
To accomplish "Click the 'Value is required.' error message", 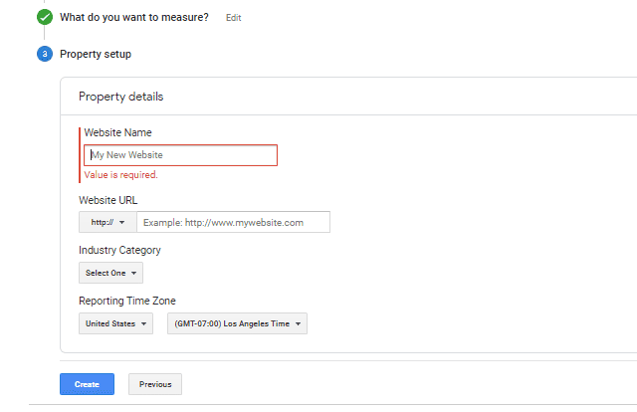I will 121,175.
